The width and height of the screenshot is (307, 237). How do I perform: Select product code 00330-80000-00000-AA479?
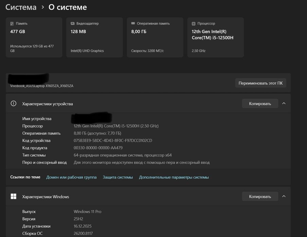click(x=98, y=148)
